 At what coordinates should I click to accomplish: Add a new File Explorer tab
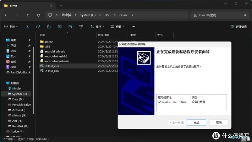coord(61,6)
